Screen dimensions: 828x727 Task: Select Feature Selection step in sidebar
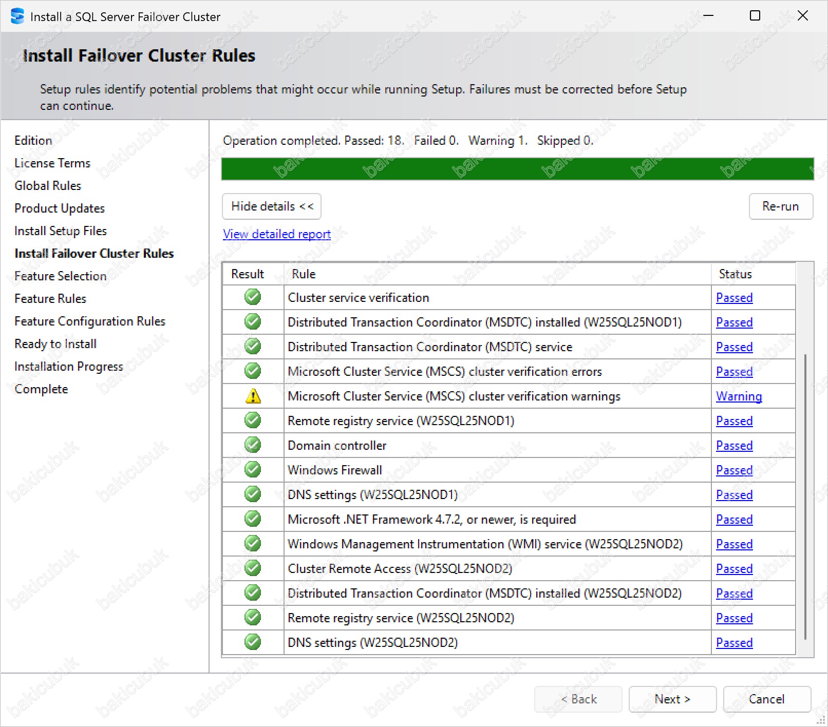tap(60, 276)
